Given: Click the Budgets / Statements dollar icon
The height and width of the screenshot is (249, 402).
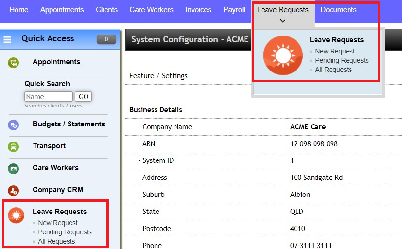Looking at the screenshot, I should click(x=14, y=124).
